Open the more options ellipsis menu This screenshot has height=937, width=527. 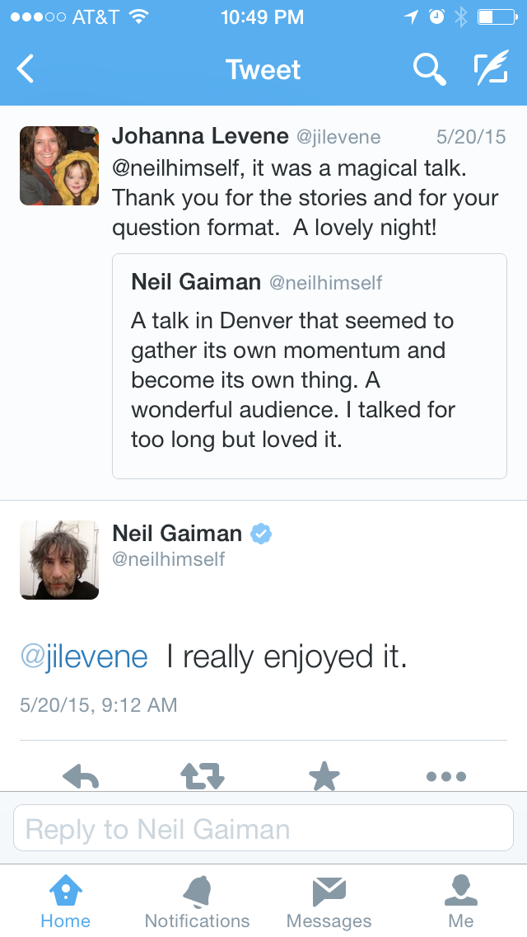446,776
